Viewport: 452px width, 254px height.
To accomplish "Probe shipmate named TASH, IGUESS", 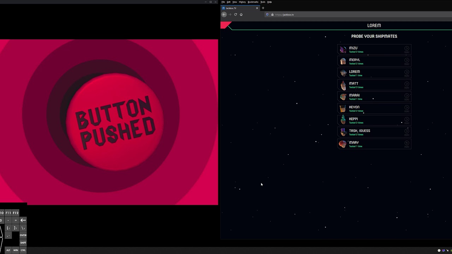I will click(x=374, y=132).
